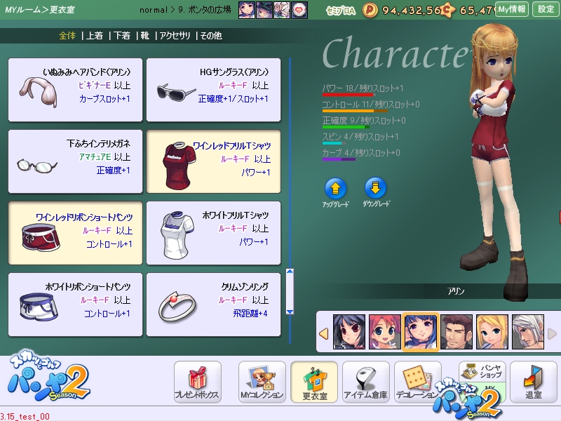Select the blonde character portrait thumbnail
The image size is (561, 421).
492,331
